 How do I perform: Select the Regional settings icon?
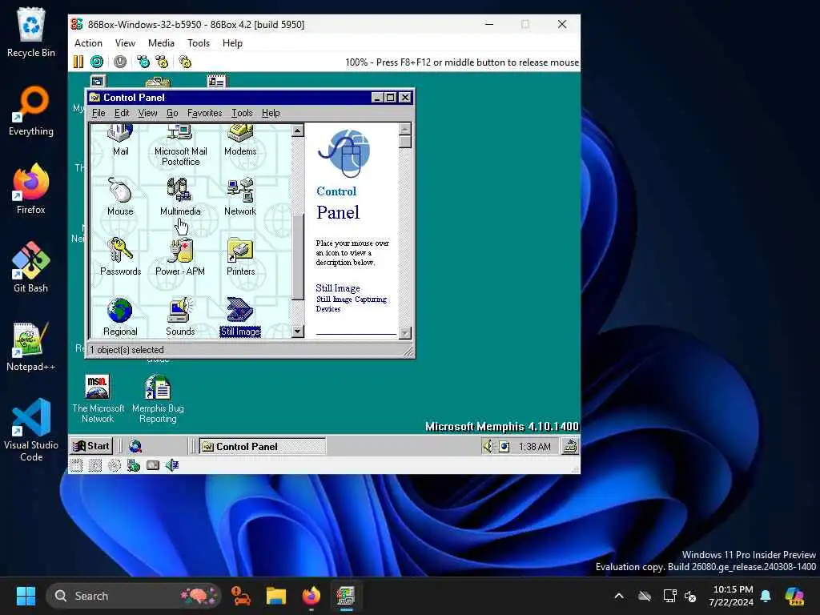pyautogui.click(x=120, y=317)
